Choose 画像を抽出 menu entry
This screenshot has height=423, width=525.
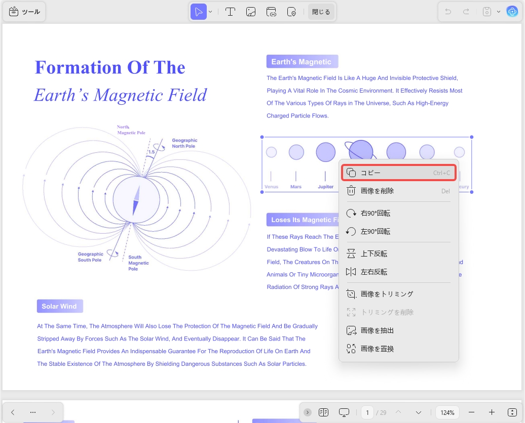coord(398,331)
